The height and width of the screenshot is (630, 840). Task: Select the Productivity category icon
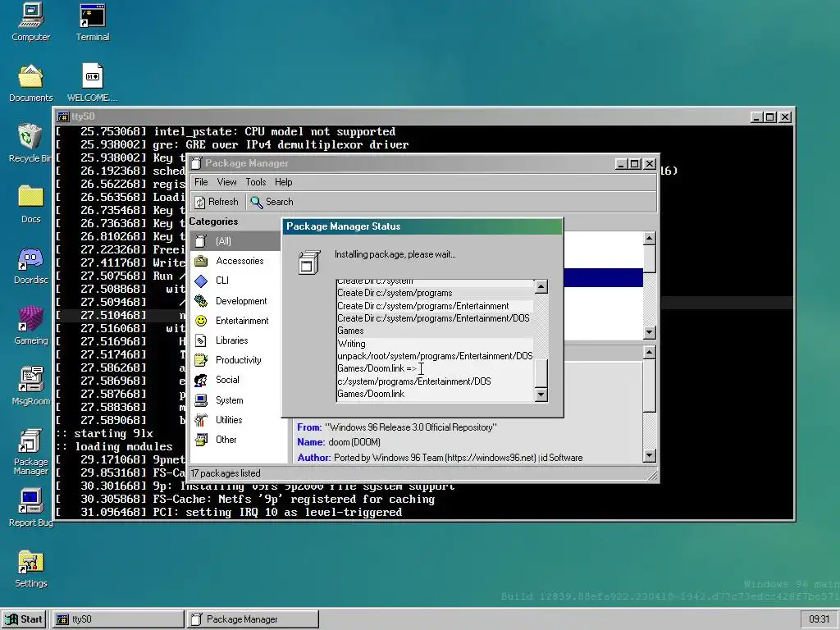coord(201,360)
